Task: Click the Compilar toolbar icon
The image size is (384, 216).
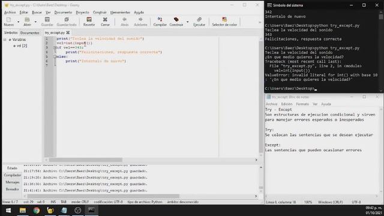Action: point(160,22)
